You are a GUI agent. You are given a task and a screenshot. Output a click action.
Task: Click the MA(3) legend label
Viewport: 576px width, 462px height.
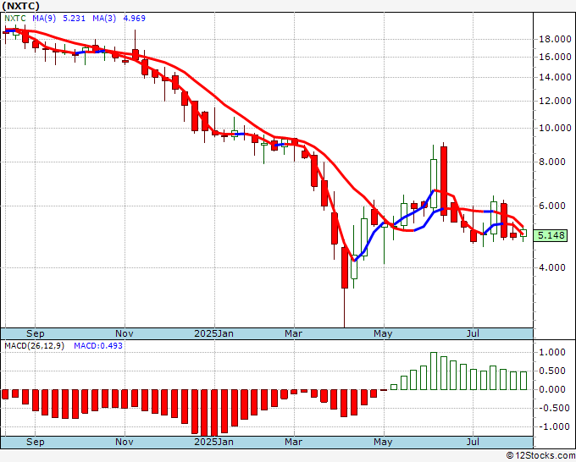point(104,19)
